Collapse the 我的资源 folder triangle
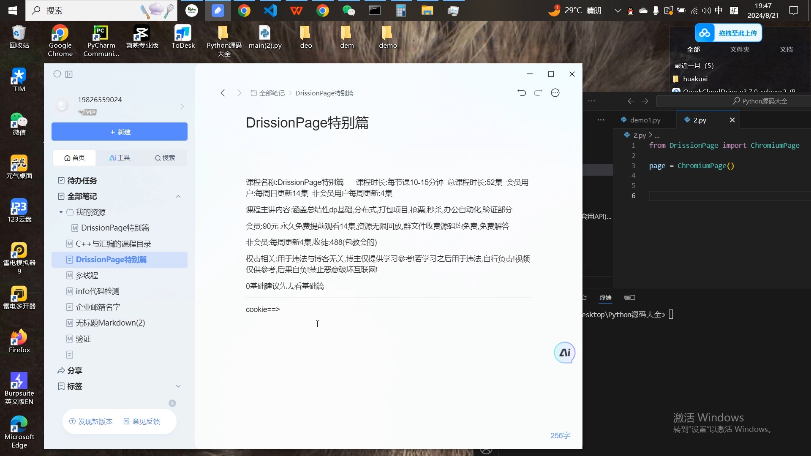Image resolution: width=811 pixels, height=456 pixels. pos(61,212)
